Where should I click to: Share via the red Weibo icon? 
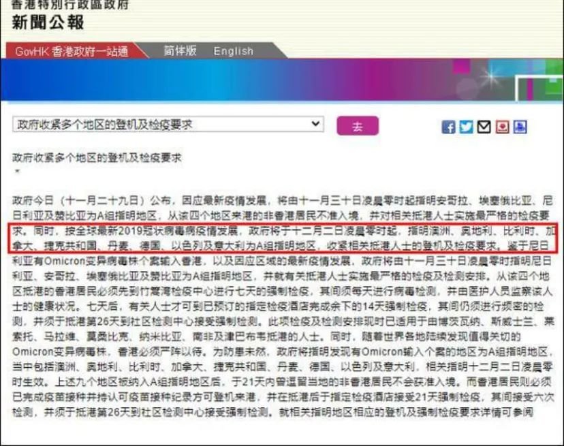click(x=502, y=127)
